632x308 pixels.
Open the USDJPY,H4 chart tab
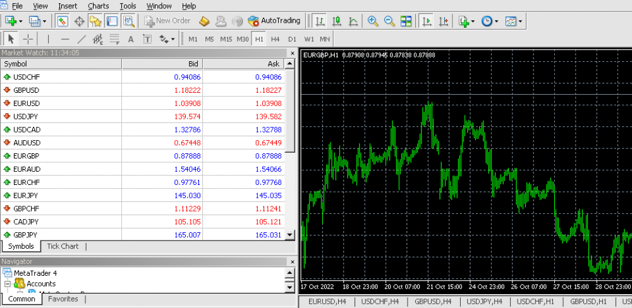point(484,302)
